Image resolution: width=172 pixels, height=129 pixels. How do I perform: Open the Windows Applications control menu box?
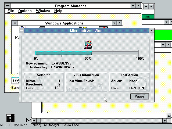(x=15, y=23)
